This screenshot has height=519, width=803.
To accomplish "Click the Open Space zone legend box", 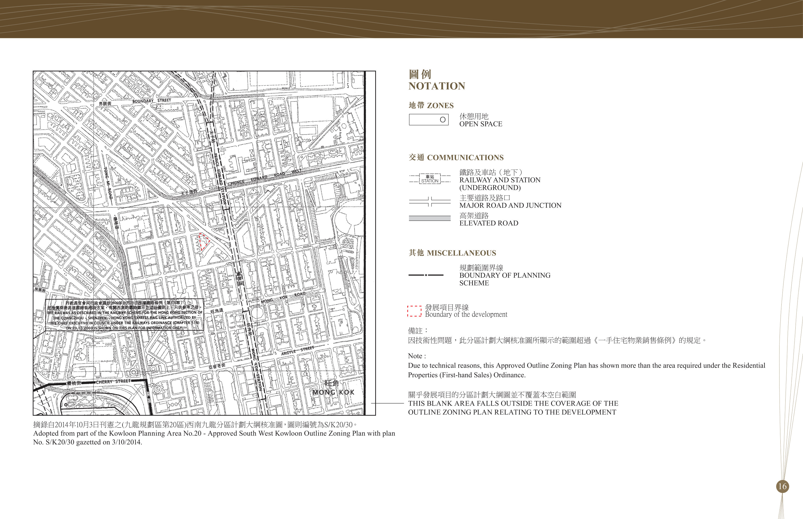I will (428, 120).
